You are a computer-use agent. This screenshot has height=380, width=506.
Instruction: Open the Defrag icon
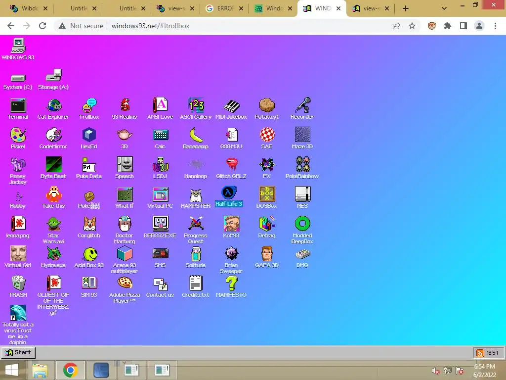(x=266, y=227)
